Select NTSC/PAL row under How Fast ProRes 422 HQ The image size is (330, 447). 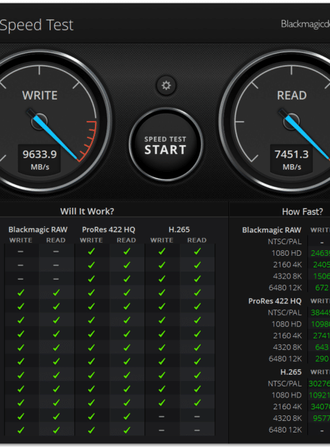coord(285,313)
